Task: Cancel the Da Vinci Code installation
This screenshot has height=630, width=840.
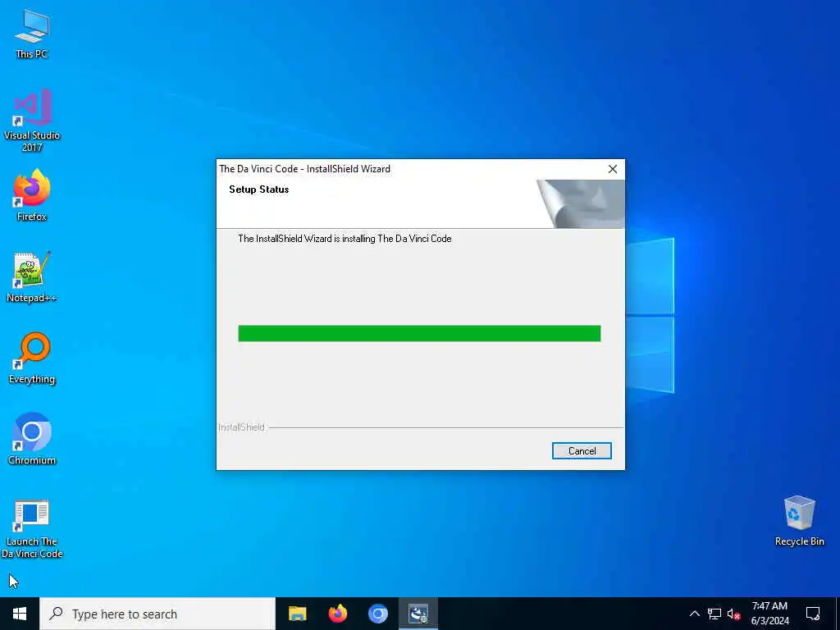Action: click(x=582, y=451)
